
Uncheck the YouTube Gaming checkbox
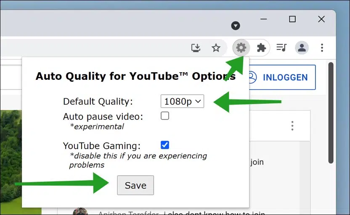click(x=165, y=145)
